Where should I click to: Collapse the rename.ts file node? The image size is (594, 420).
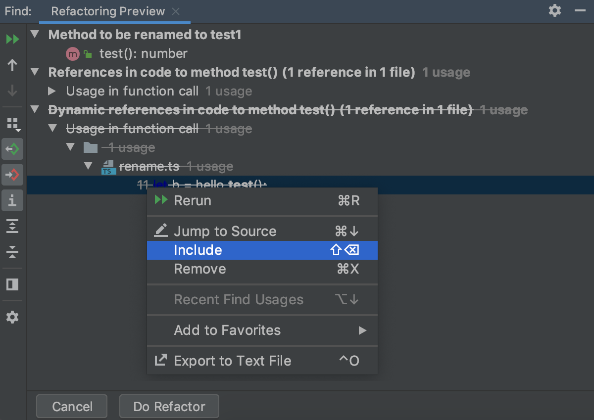pos(88,166)
